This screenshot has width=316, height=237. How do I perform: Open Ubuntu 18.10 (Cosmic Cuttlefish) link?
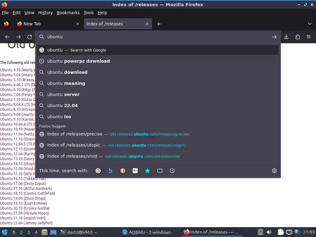tap(27, 193)
